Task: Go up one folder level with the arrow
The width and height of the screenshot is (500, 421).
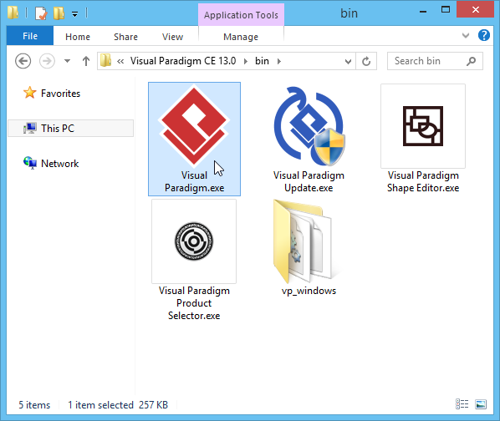Action: tap(86, 61)
